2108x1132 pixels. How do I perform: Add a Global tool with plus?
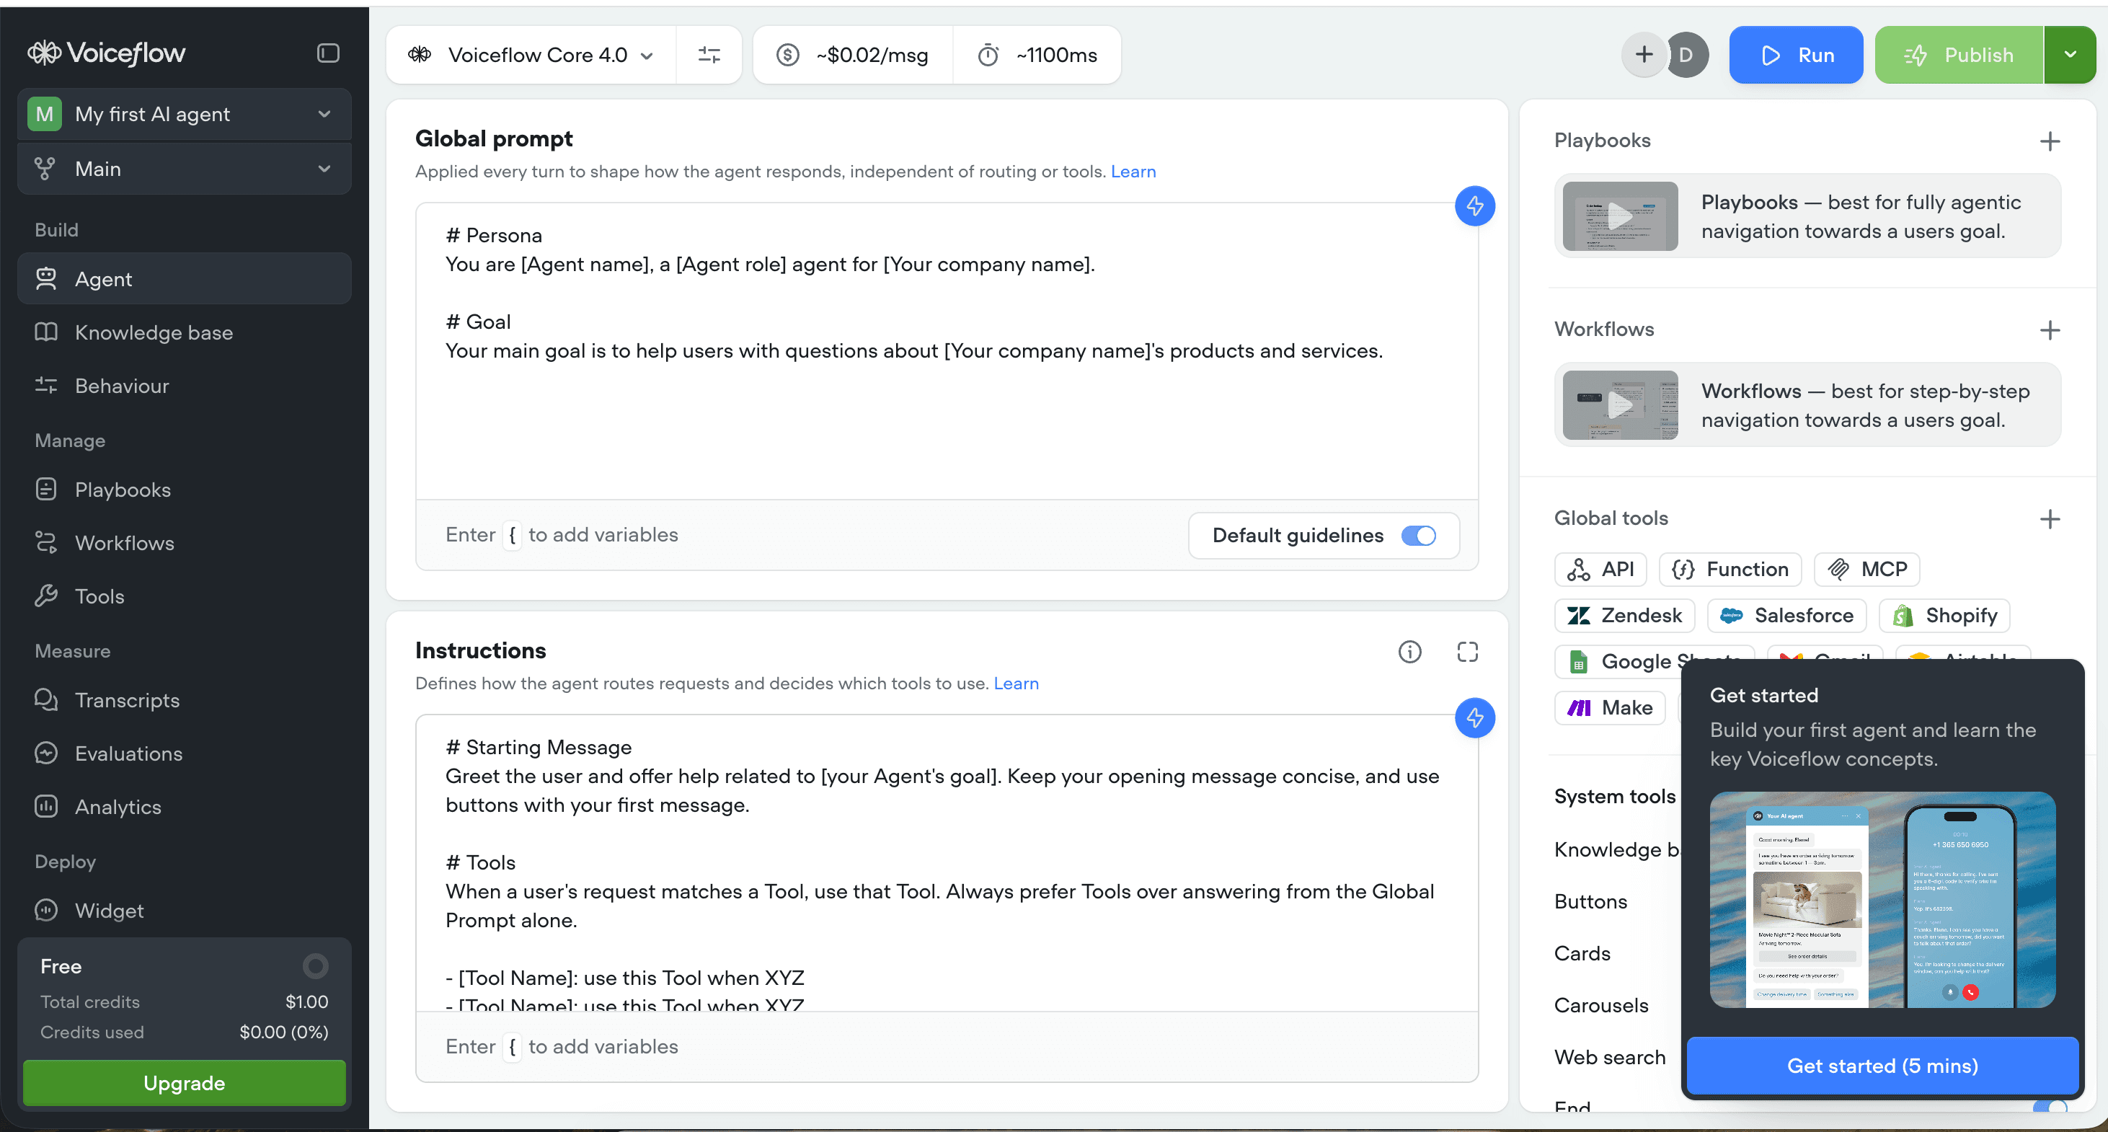[2049, 519]
